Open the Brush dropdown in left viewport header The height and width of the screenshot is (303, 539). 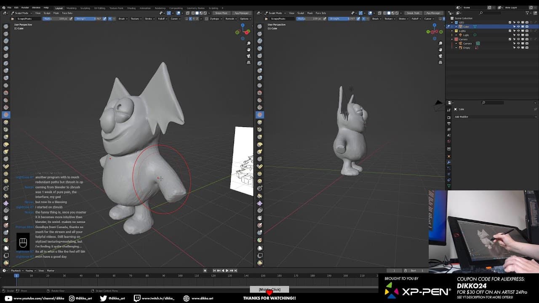pos(123,19)
